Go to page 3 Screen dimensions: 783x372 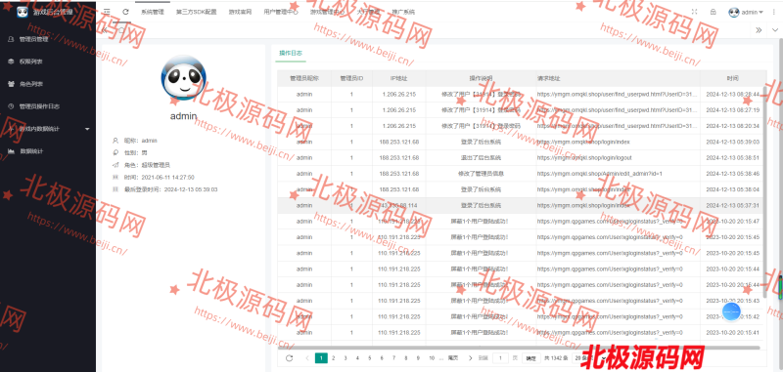click(345, 357)
